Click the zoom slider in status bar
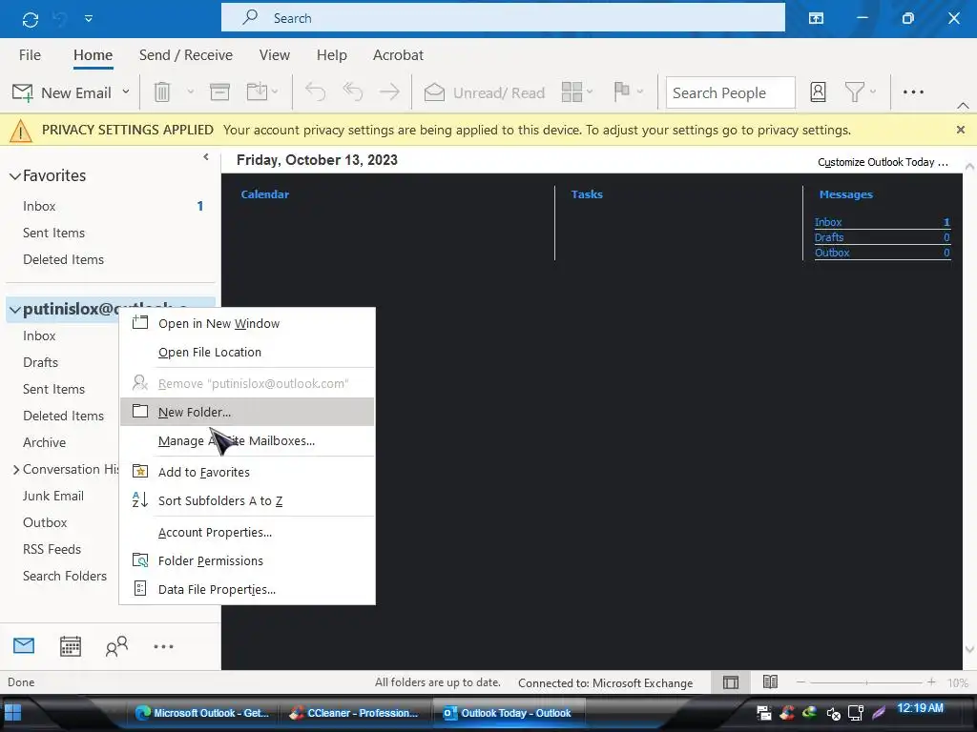This screenshot has width=977, height=732. coord(866,682)
